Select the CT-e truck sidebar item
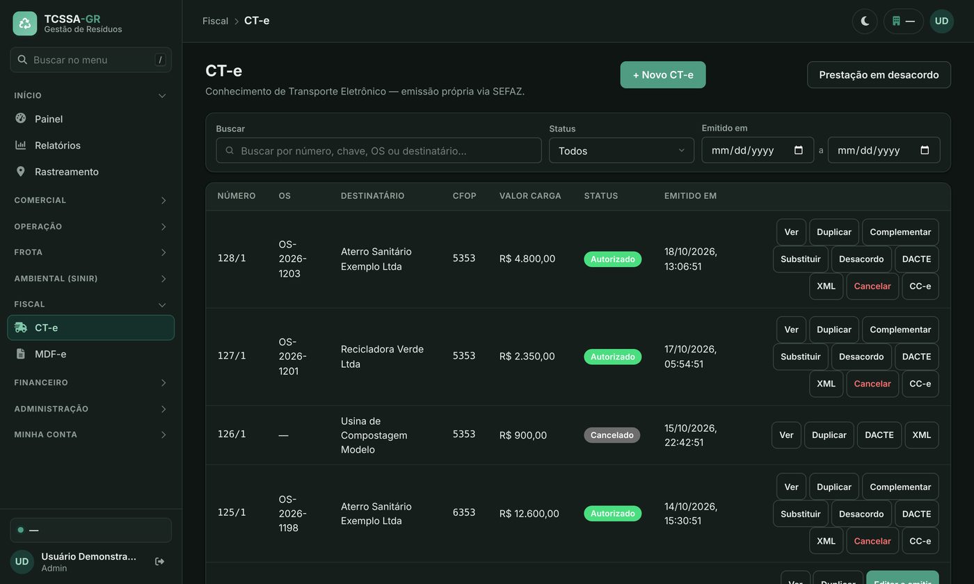The height and width of the screenshot is (584, 974). click(90, 327)
